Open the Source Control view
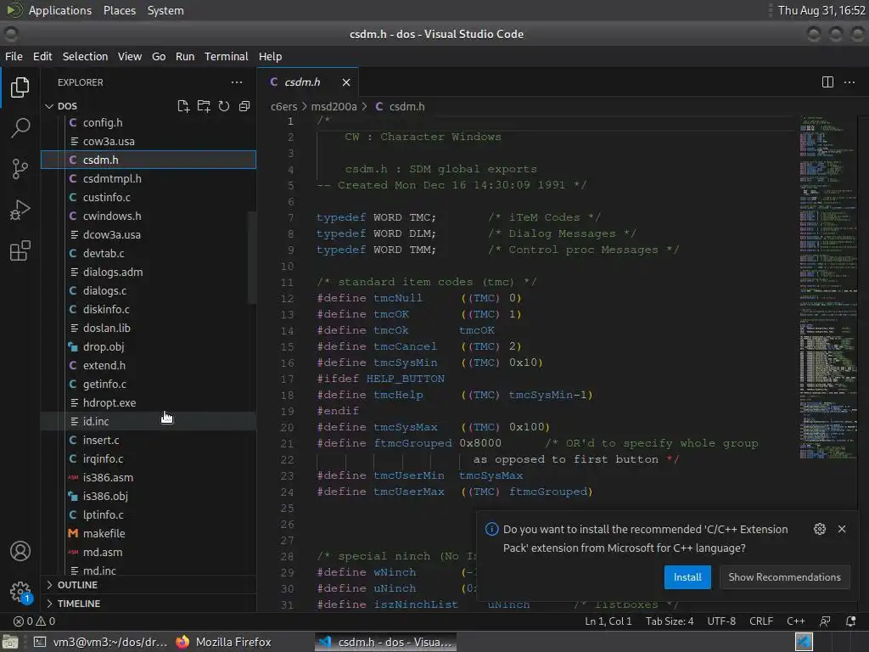The image size is (869, 652). pos(20,169)
